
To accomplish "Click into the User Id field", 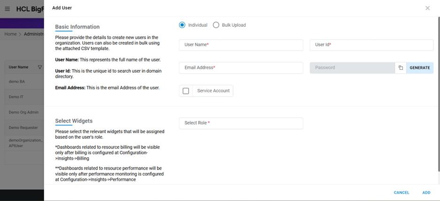I will 371,45.
